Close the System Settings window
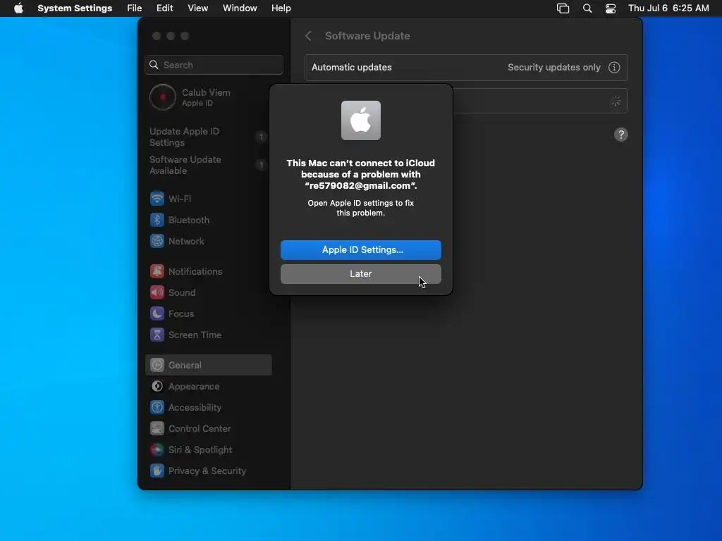 coord(157,36)
